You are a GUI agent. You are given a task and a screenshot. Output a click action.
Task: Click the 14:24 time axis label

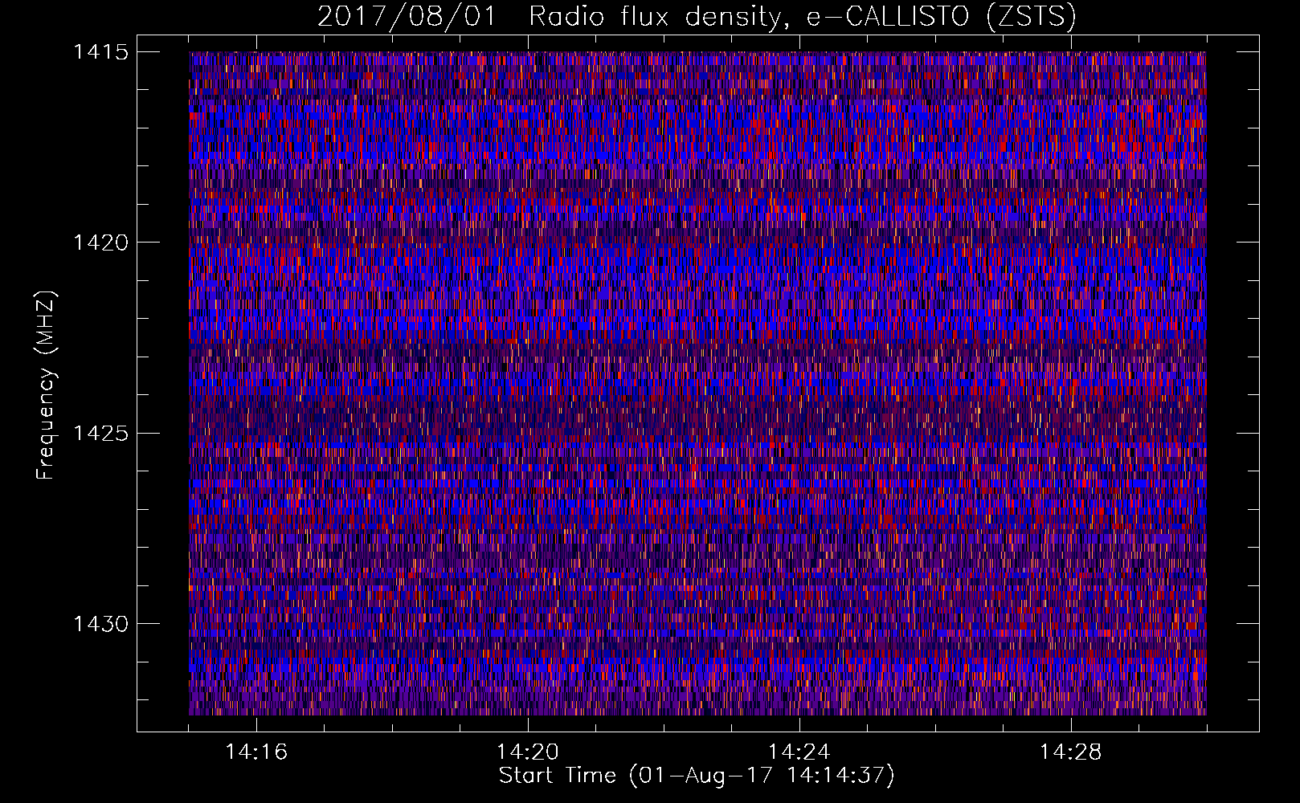pos(799,752)
